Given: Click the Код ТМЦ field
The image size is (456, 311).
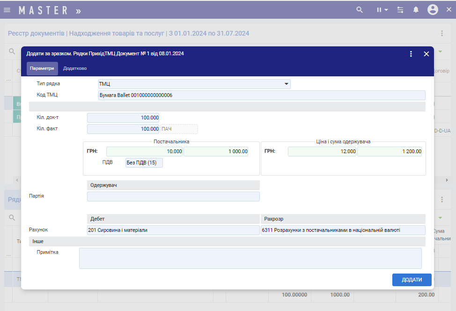Looking at the screenshot, I should click(261, 96).
